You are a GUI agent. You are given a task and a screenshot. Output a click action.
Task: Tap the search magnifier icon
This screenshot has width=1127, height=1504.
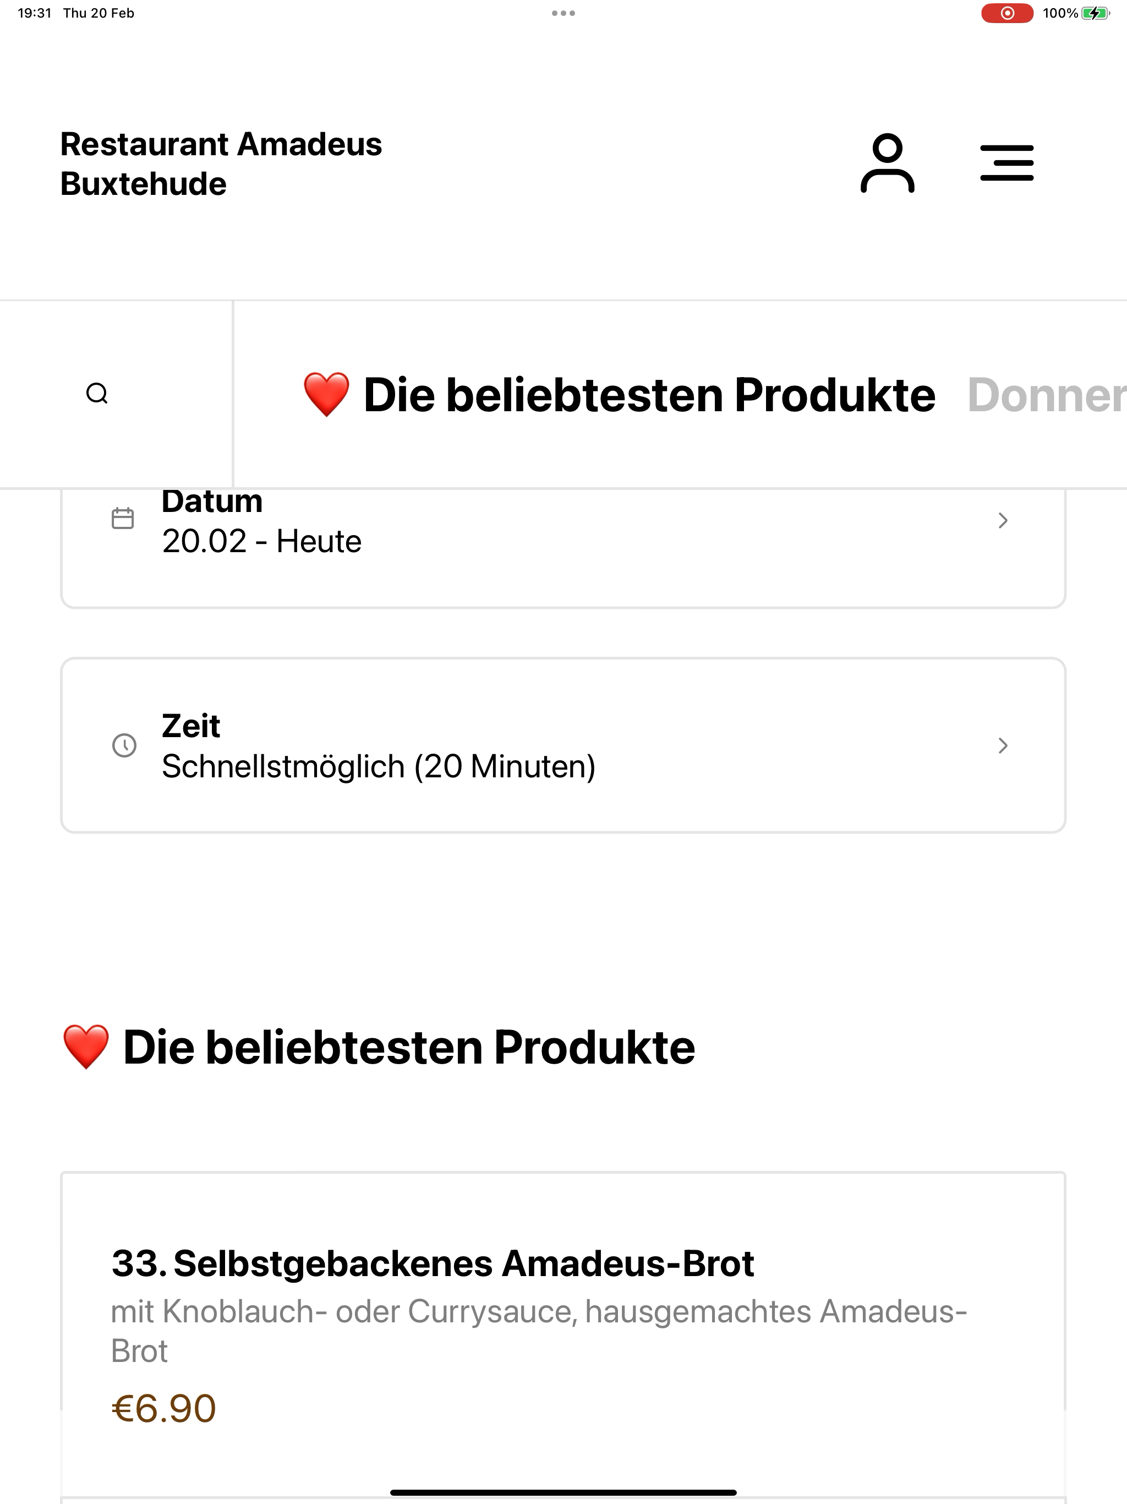[x=97, y=394]
